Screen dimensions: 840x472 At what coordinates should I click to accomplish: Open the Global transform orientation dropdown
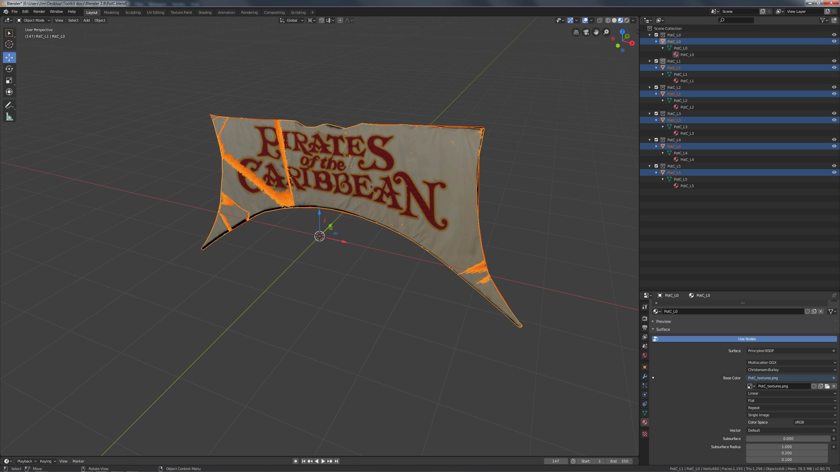pyautogui.click(x=291, y=20)
